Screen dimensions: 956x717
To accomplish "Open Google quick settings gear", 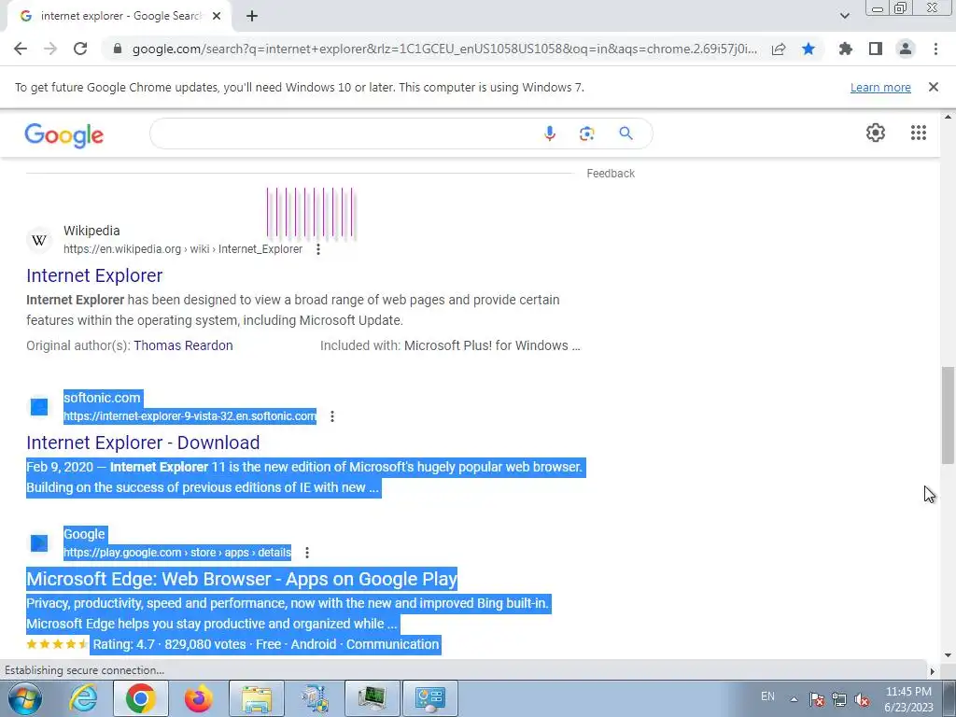I will click(876, 133).
